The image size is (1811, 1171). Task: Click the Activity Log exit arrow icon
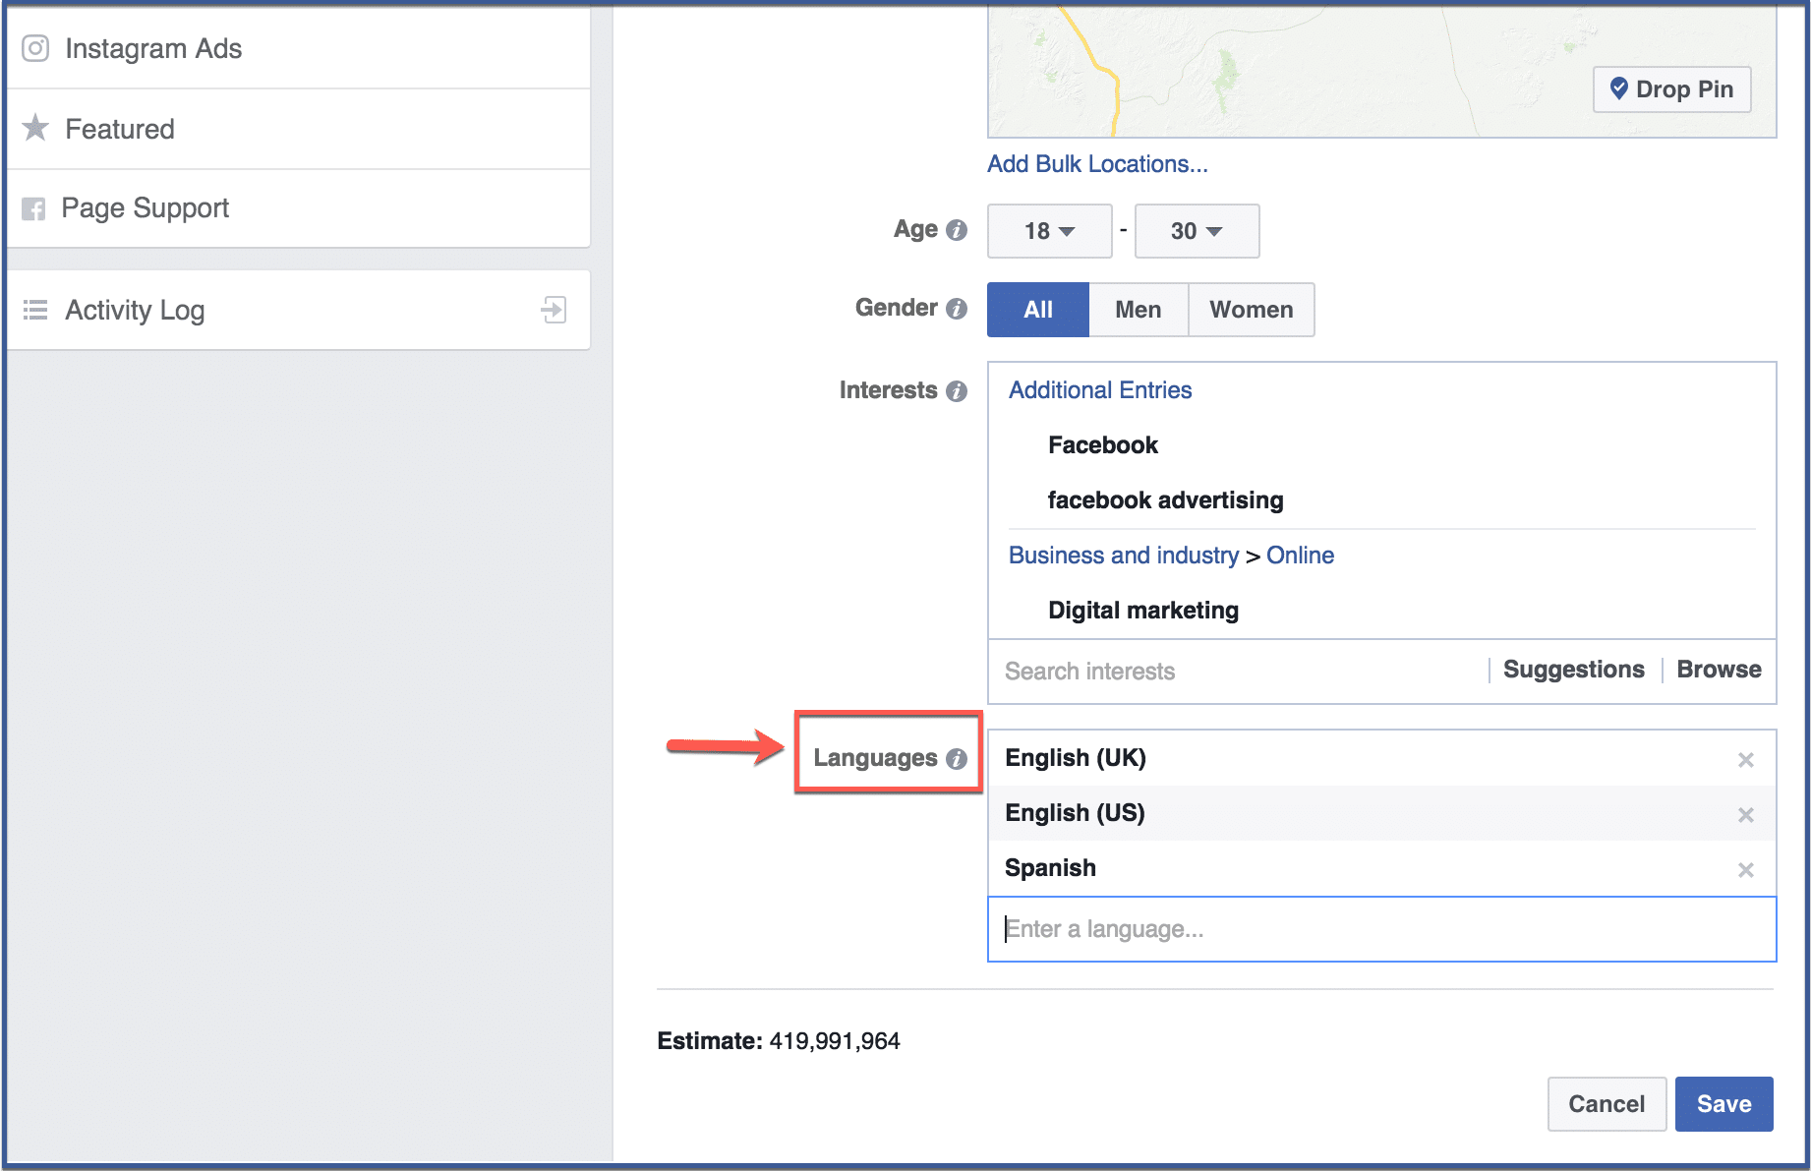(554, 310)
